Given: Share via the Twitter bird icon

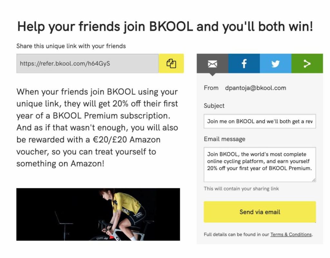Looking at the screenshot, I should pos(276,63).
